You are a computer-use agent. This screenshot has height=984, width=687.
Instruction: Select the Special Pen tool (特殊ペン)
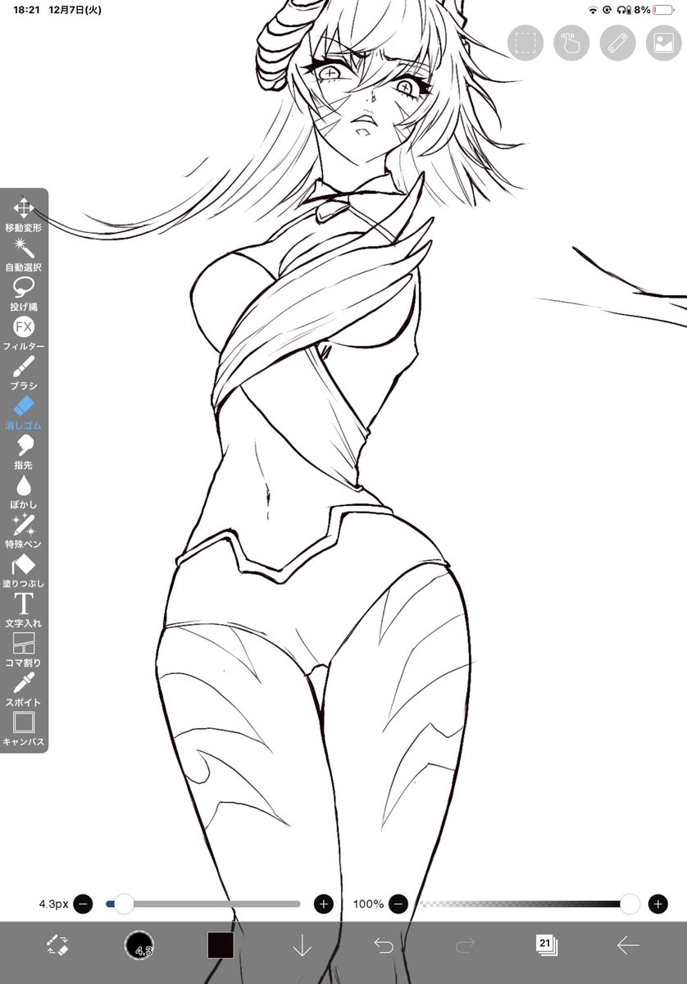click(24, 531)
